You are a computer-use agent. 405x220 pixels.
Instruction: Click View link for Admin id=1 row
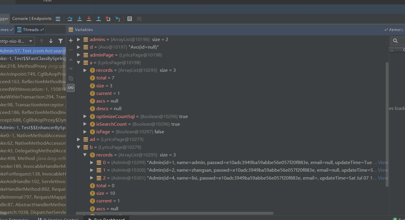383,162
